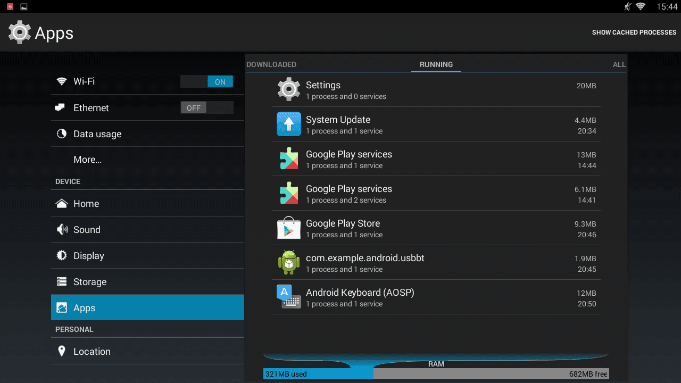Open the Sound settings entry

point(147,229)
